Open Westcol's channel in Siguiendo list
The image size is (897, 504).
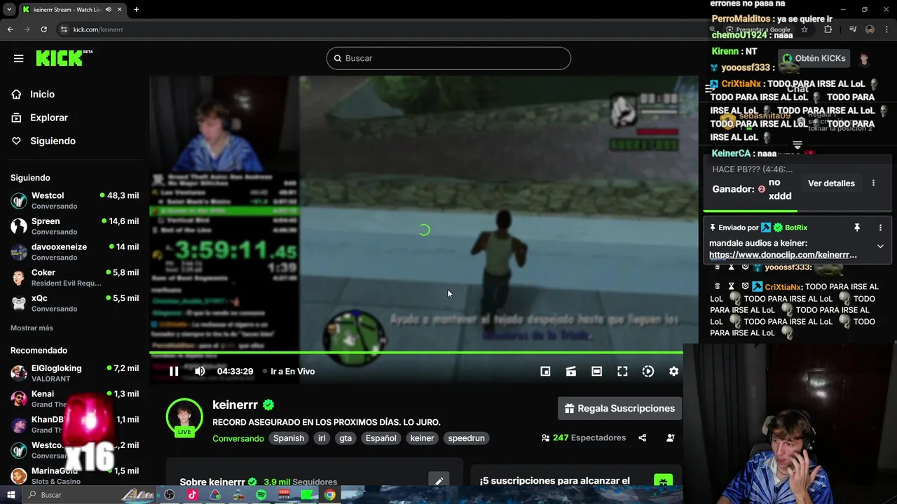coord(74,200)
